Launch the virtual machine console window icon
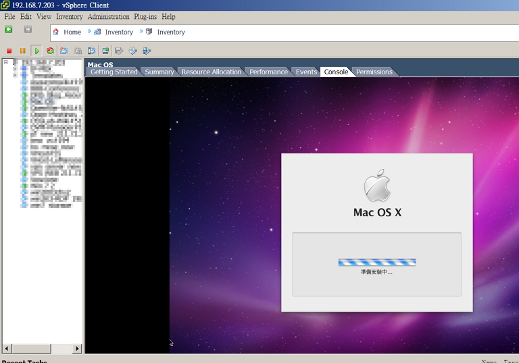 click(x=105, y=51)
